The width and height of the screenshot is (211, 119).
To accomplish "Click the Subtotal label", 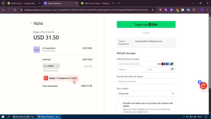I will click(x=46, y=59).
